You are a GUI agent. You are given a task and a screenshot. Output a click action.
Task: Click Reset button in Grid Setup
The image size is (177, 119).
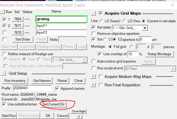[x=62, y=81]
